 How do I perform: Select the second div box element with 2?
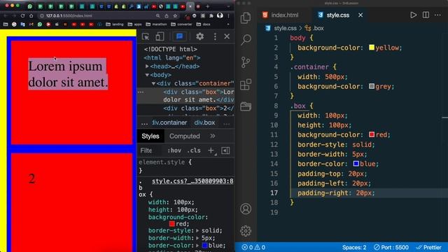click(x=199, y=108)
